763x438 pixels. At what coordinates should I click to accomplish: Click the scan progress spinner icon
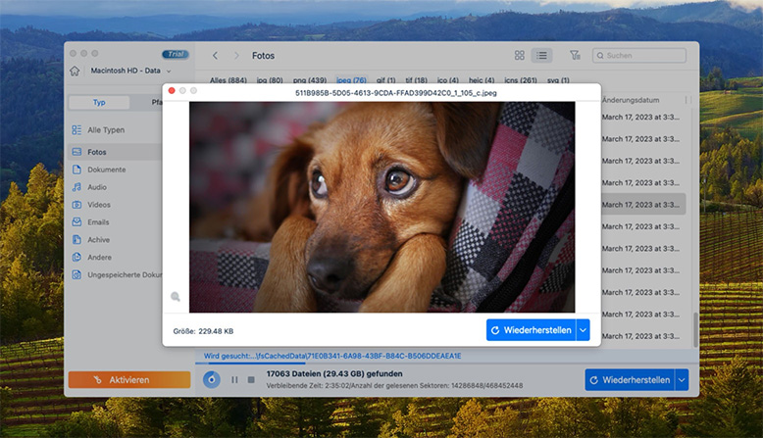click(x=212, y=379)
